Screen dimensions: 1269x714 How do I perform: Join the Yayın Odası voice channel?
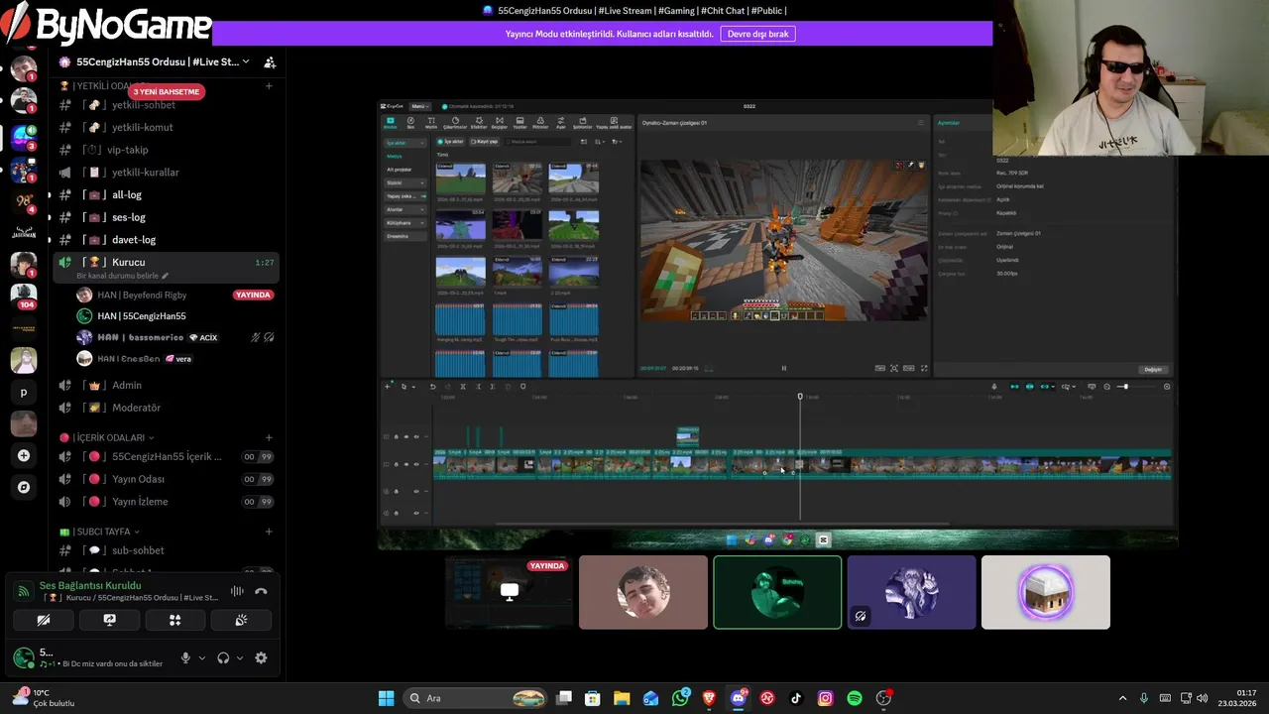[167, 479]
